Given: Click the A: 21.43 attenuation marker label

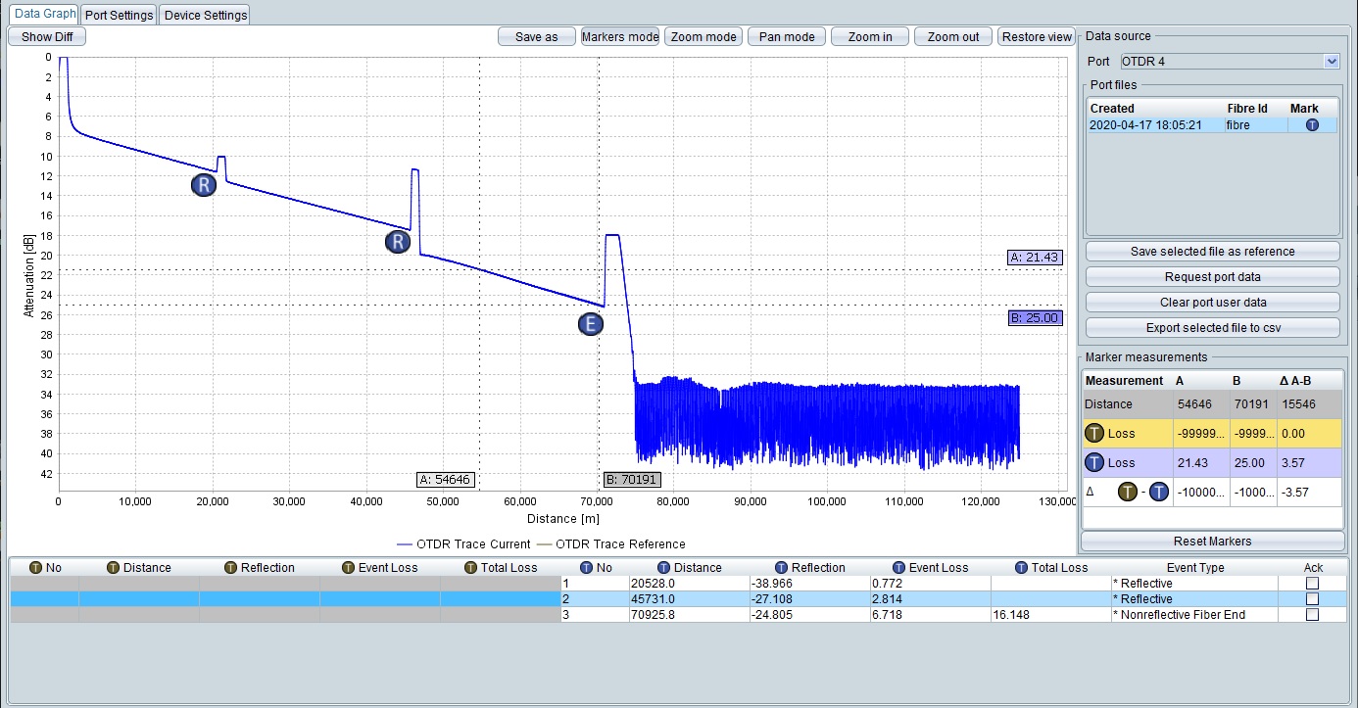Looking at the screenshot, I should [x=1034, y=258].
